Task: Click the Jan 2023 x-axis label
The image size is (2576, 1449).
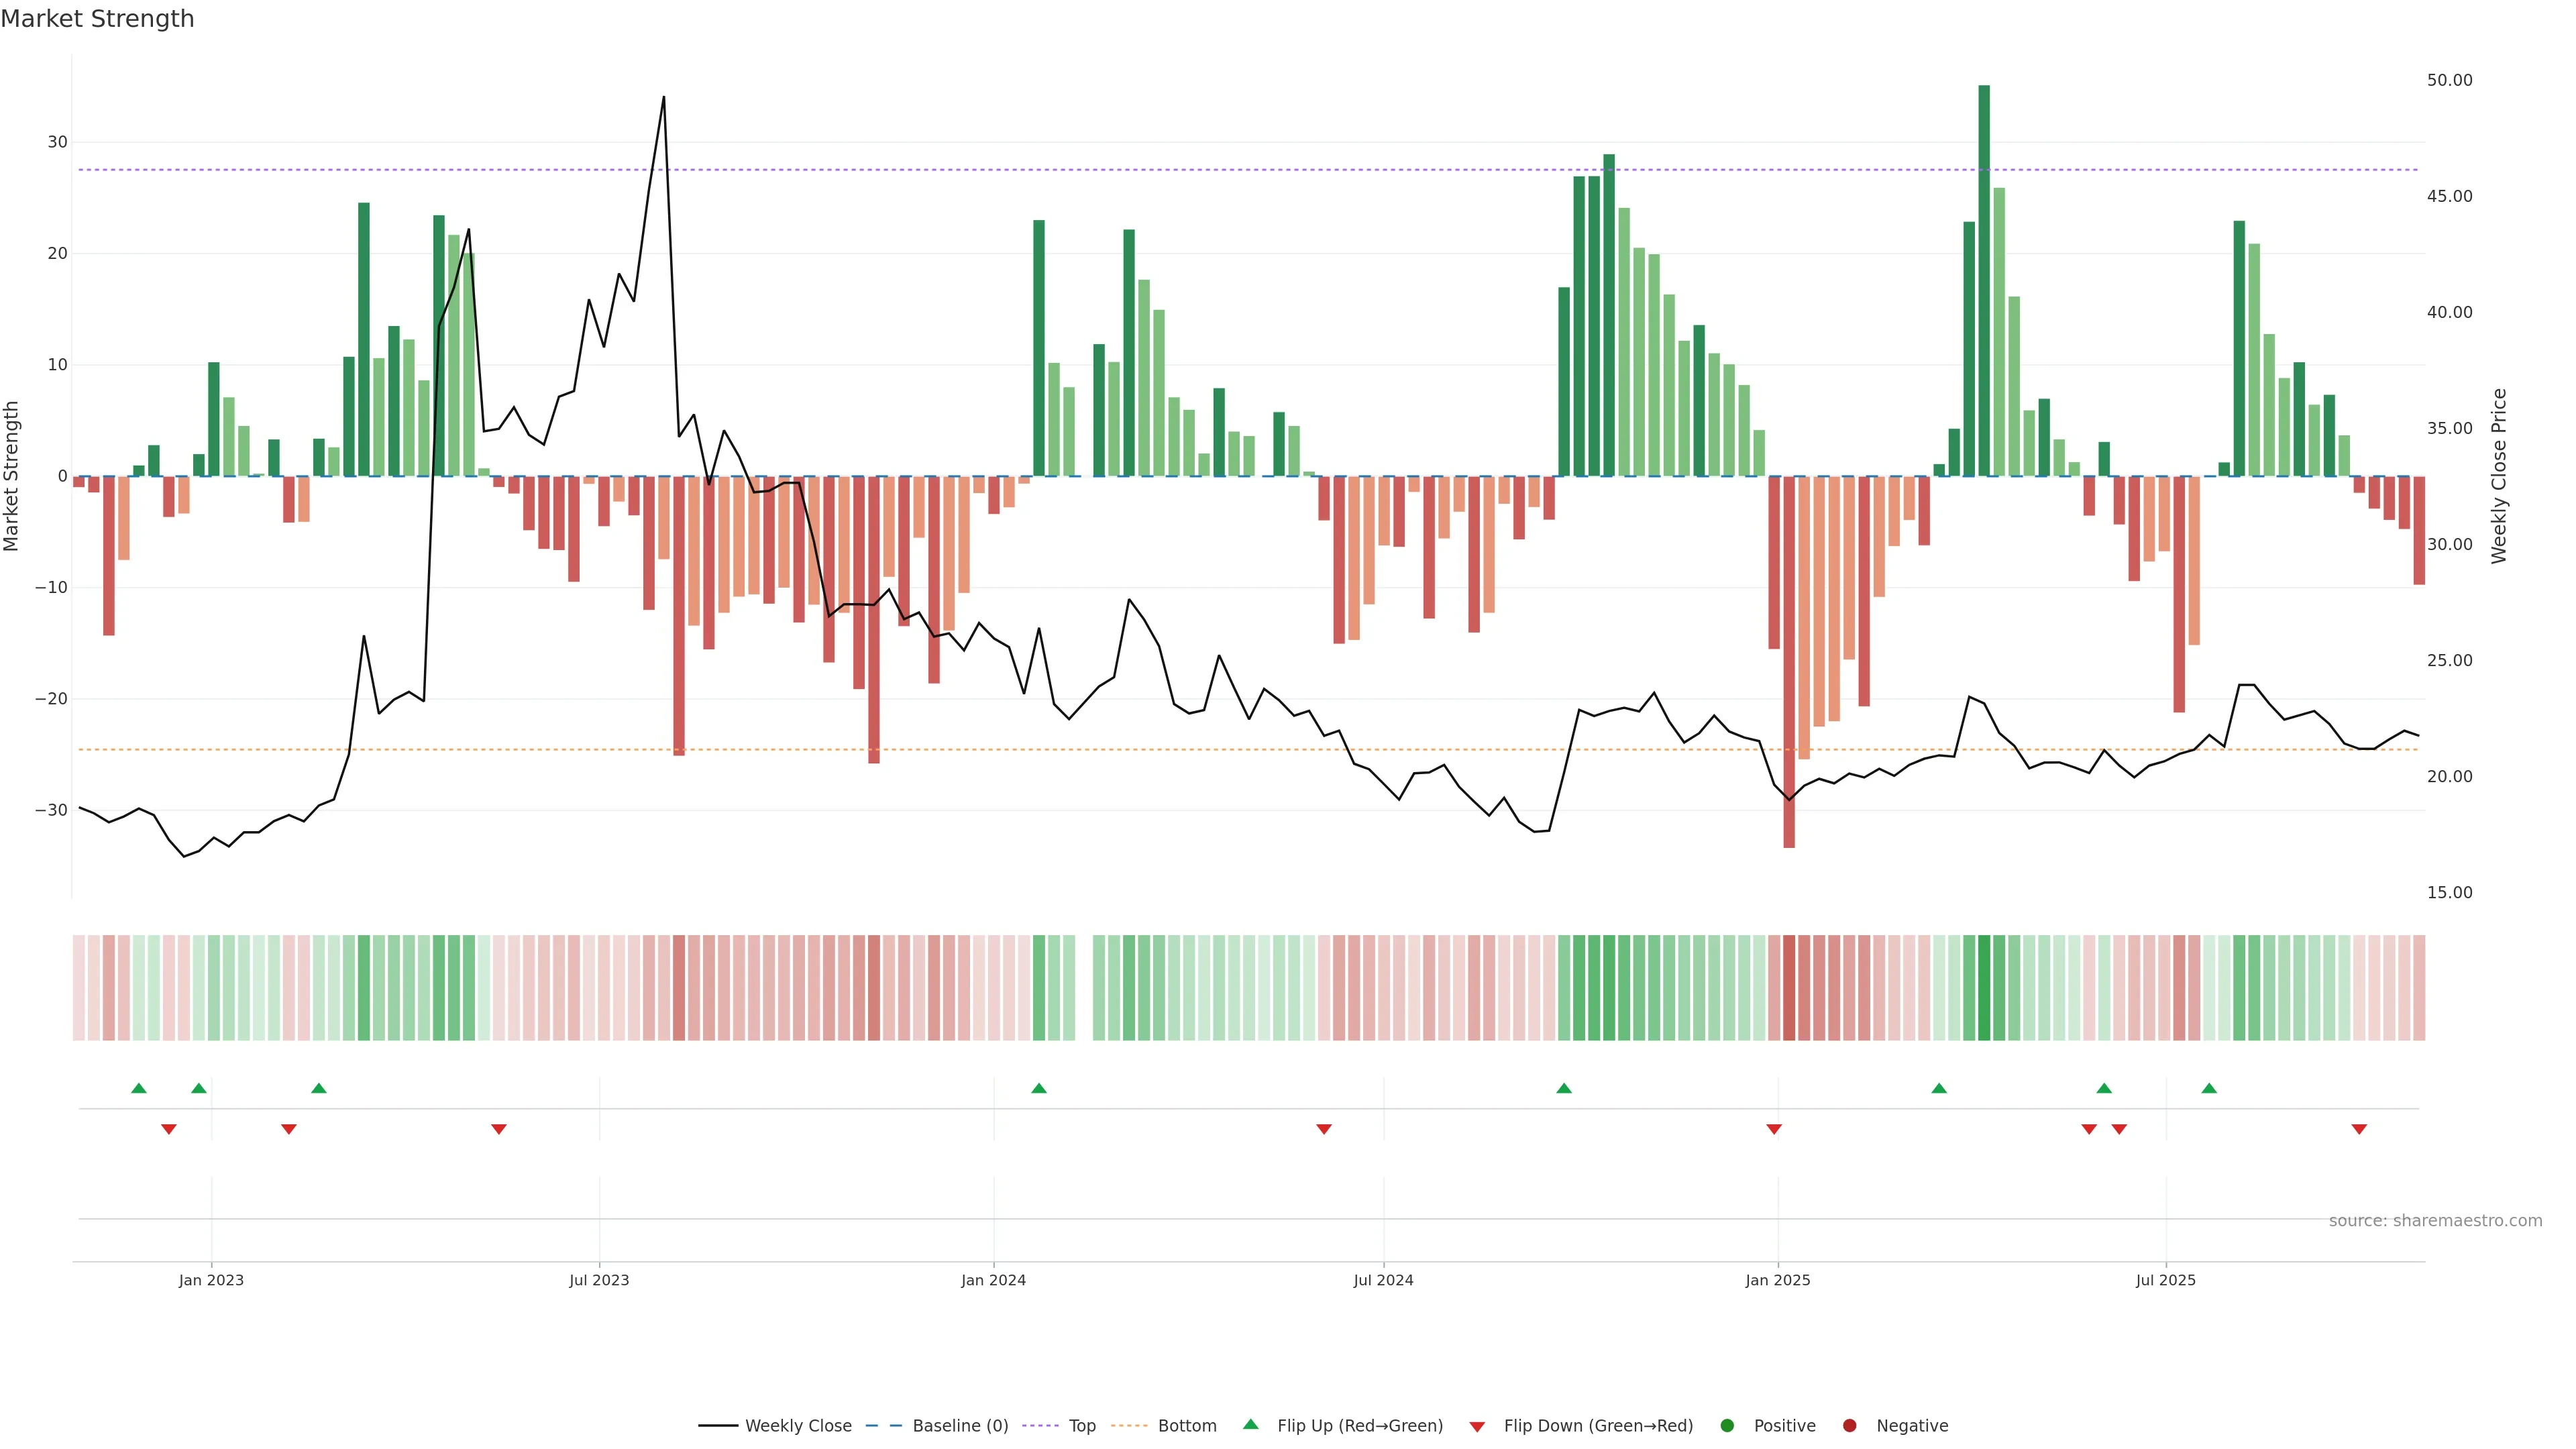Action: [211, 1280]
